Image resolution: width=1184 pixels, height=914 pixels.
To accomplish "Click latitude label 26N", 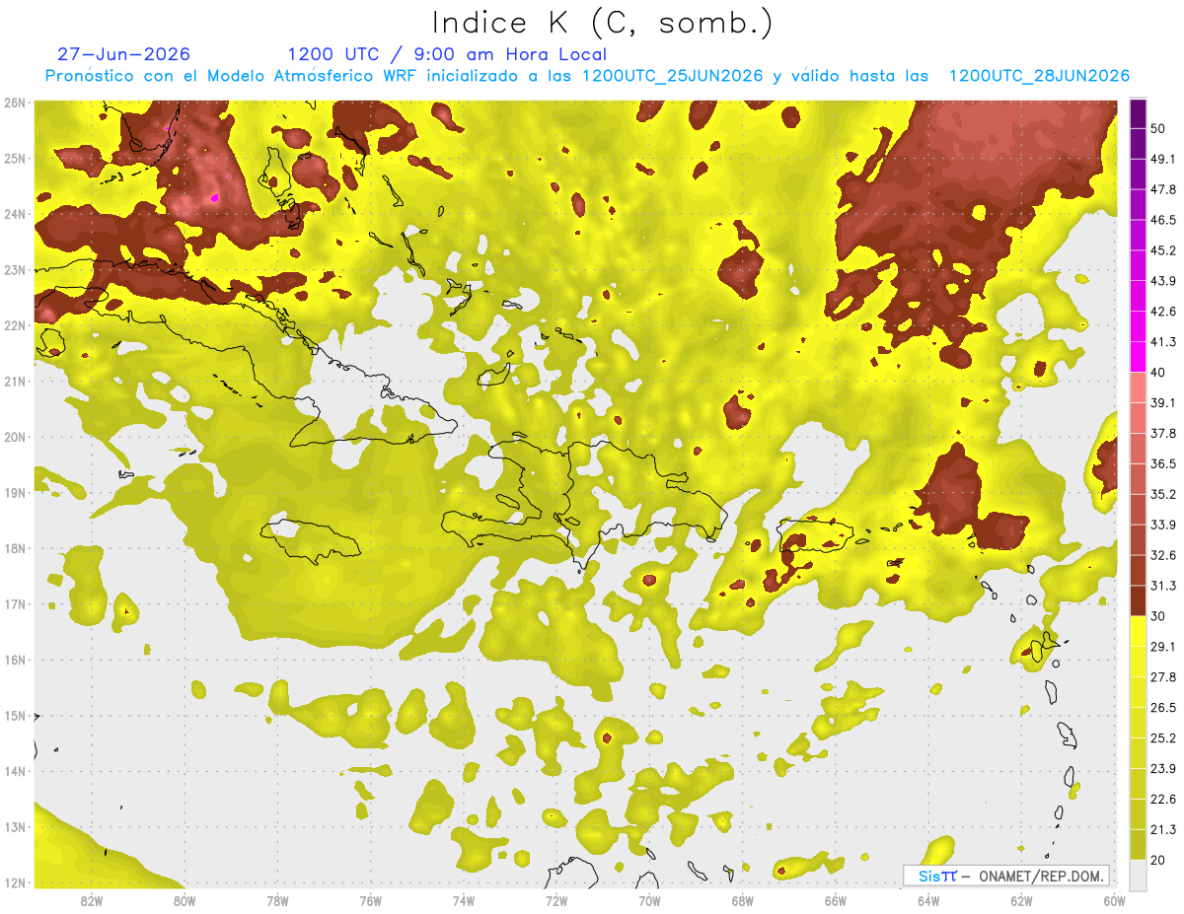I will pyautogui.click(x=14, y=103).
